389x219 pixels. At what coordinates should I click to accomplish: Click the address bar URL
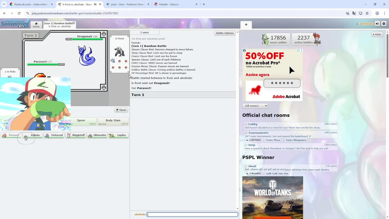[75, 13]
